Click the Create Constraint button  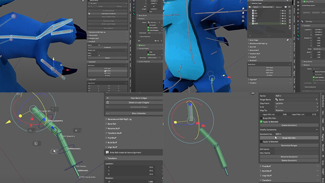289,125
